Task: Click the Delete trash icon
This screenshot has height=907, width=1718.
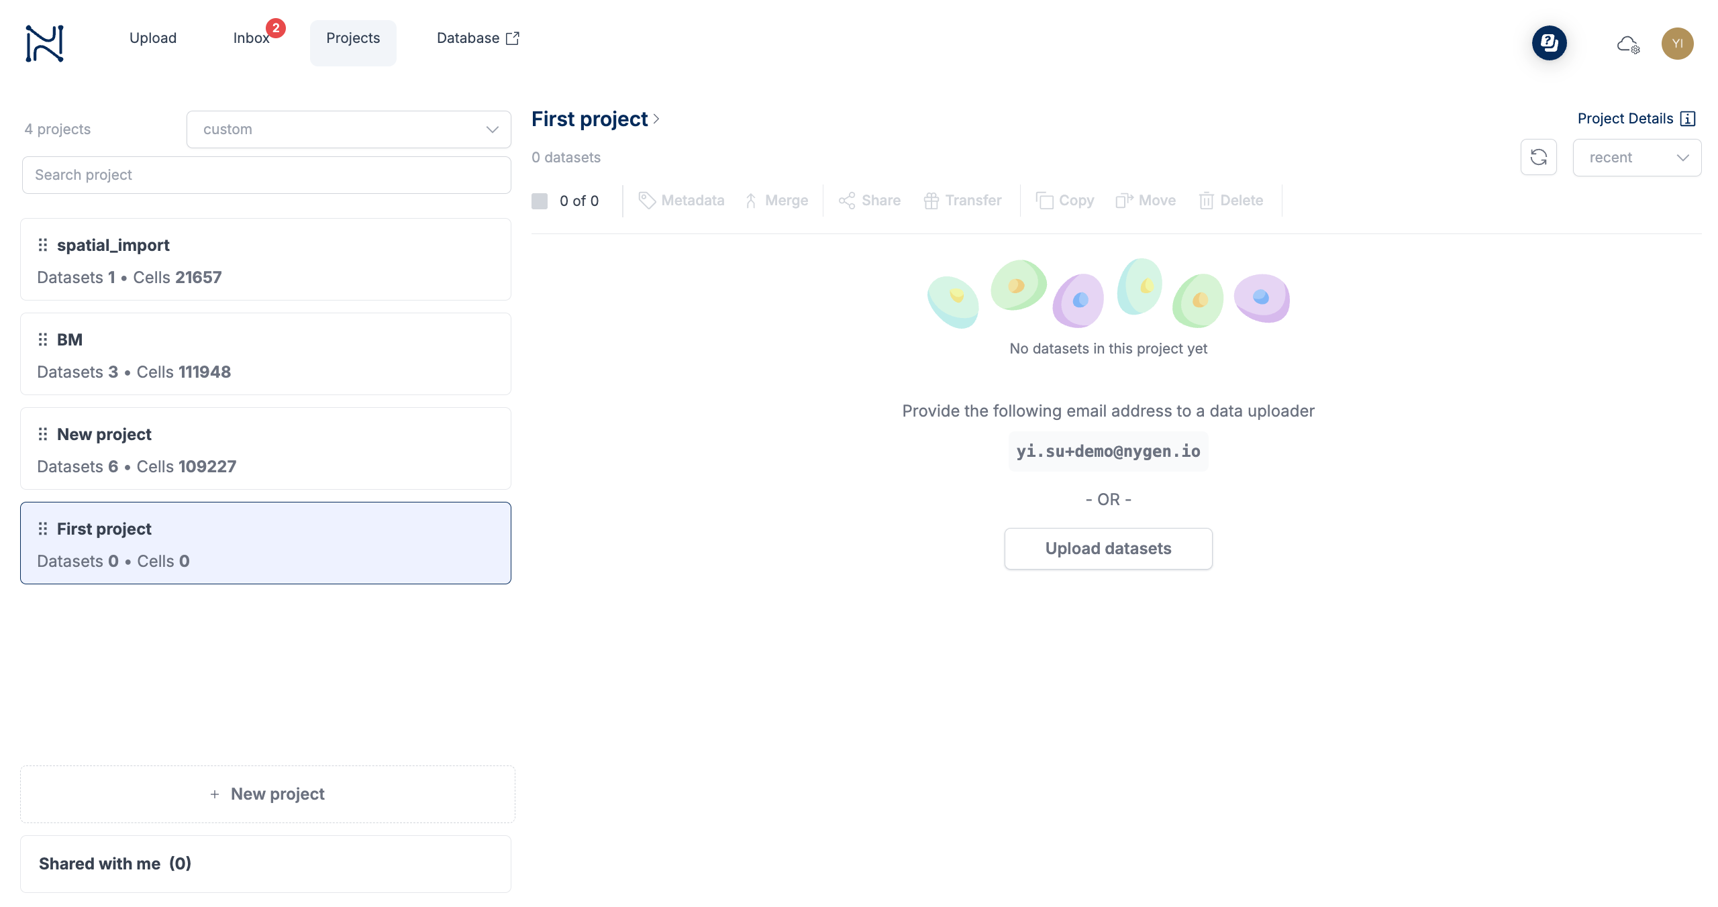Action: point(1206,201)
